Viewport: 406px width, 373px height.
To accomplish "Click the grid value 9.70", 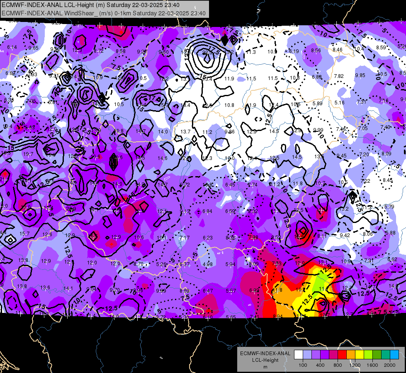I will (114, 290).
